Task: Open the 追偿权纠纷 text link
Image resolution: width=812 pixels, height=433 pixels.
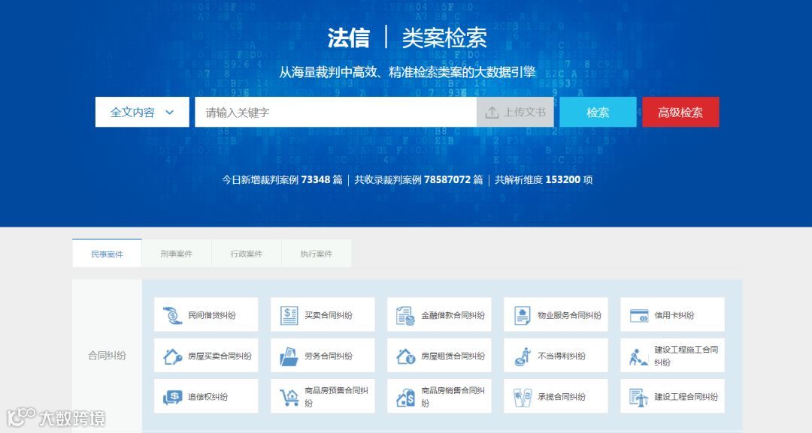Action: (x=208, y=397)
